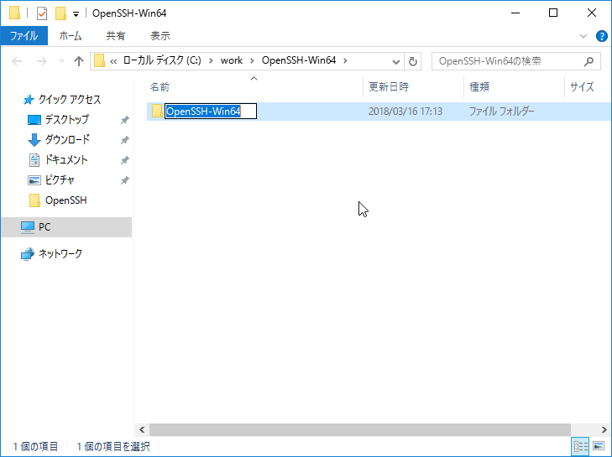Select クイック アクセス in navigation pane

click(x=70, y=100)
